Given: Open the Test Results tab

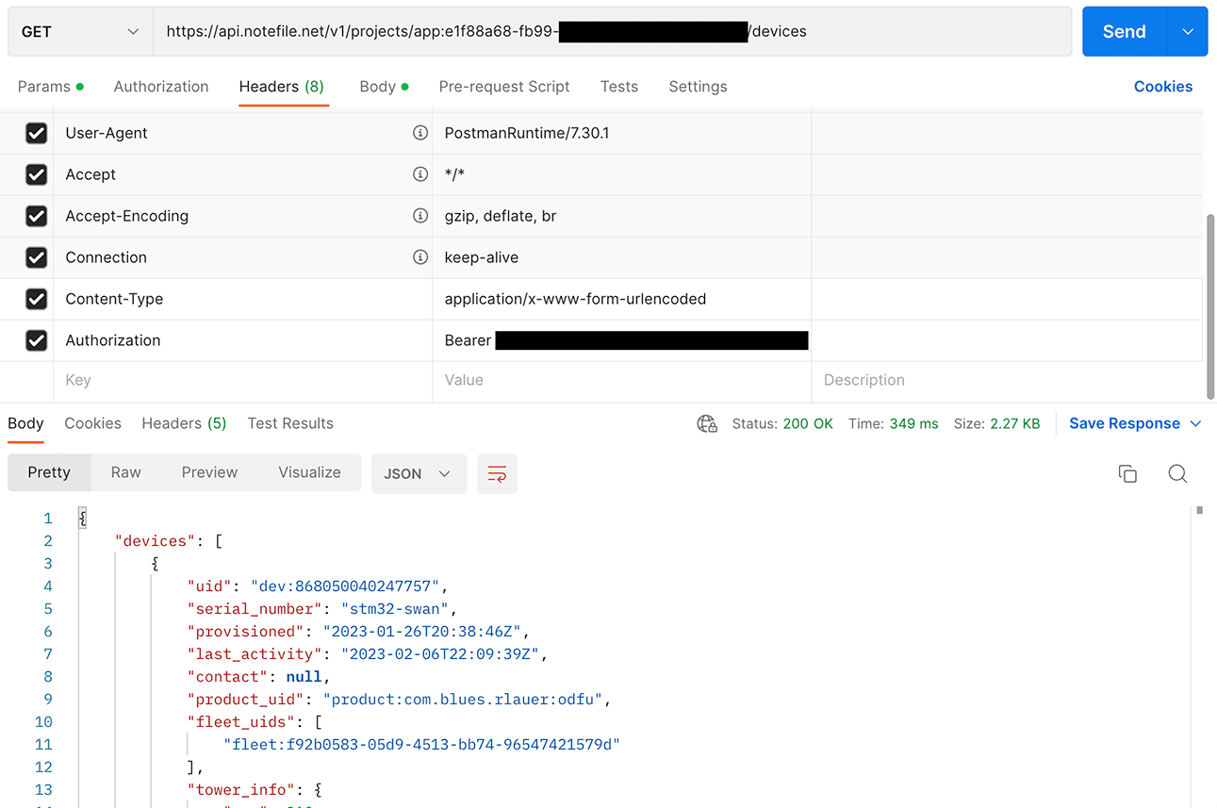Looking at the screenshot, I should pos(290,424).
